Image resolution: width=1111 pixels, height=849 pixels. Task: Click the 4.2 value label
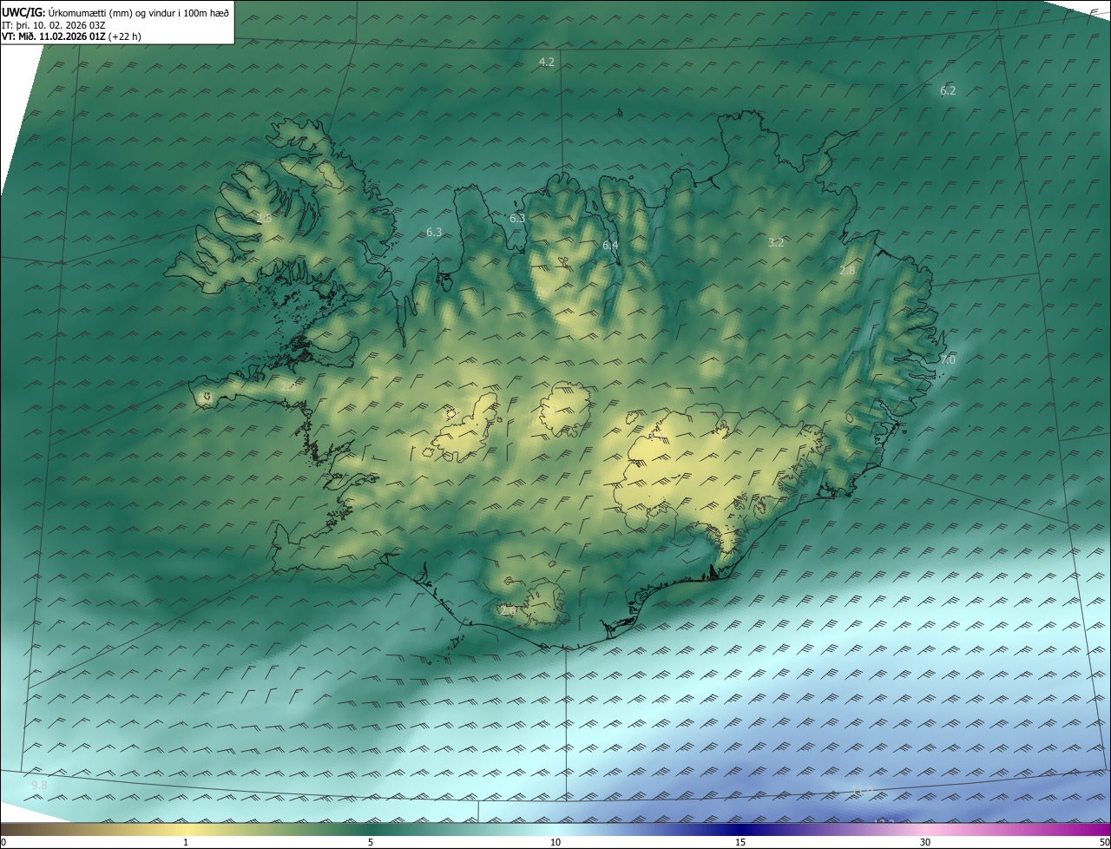point(547,62)
